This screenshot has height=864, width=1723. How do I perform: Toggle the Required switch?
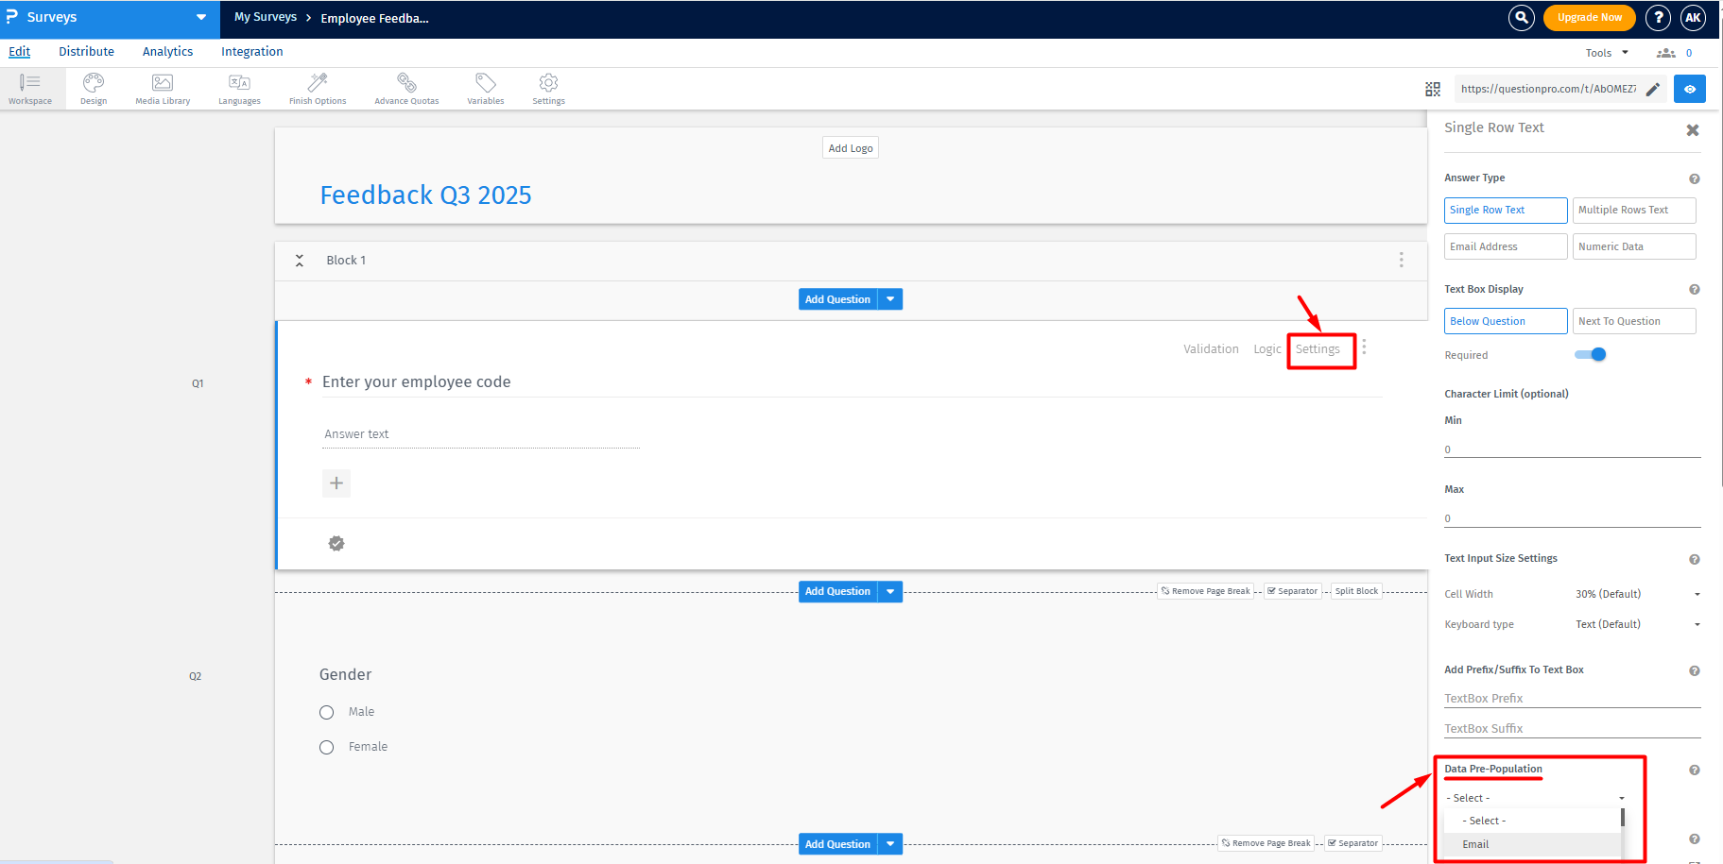1591,354
